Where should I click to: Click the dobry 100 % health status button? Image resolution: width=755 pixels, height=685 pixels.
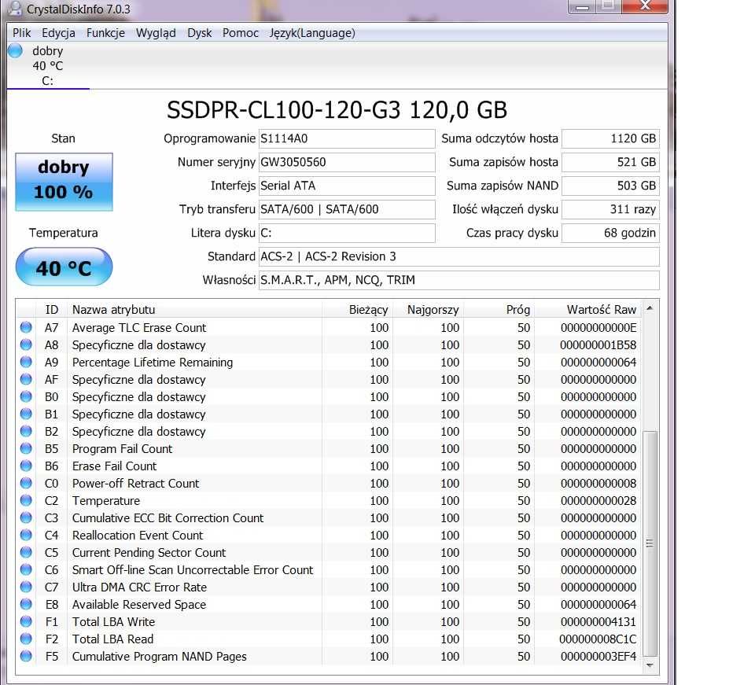tap(64, 182)
